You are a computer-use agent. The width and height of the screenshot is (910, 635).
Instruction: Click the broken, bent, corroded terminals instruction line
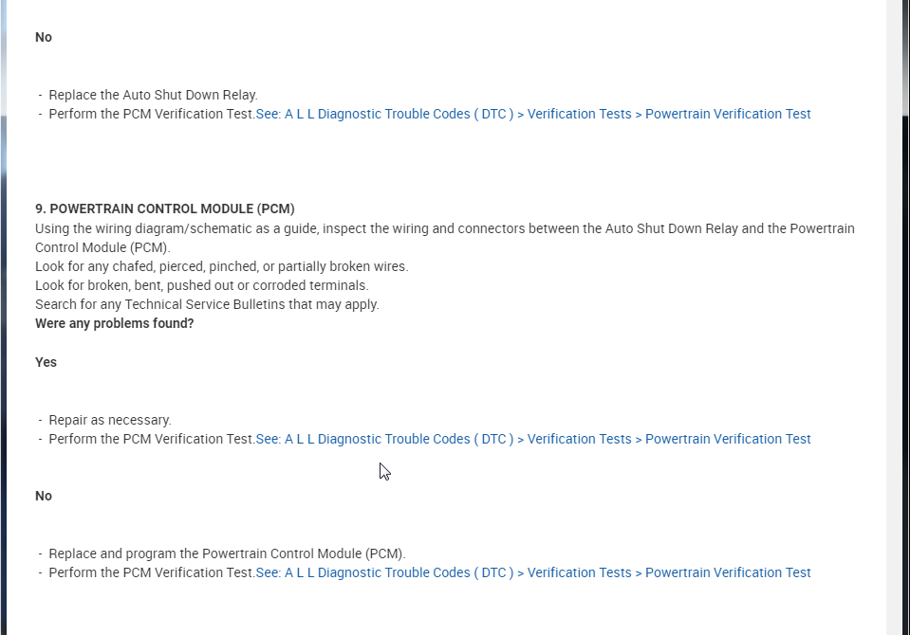[x=201, y=285]
